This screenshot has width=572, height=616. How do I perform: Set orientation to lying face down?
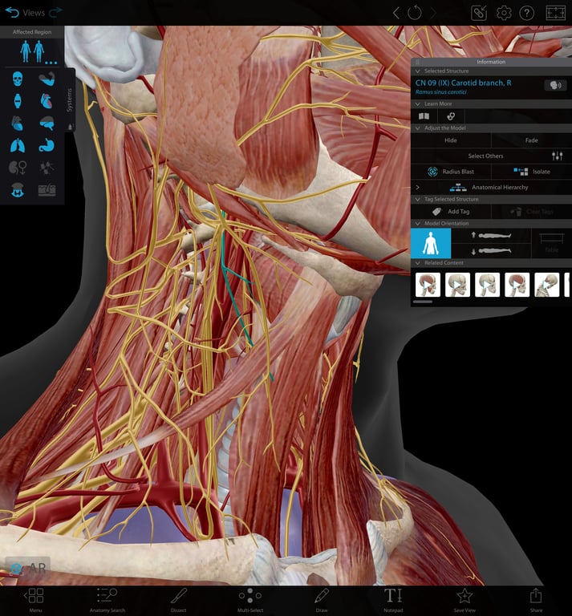491,250
